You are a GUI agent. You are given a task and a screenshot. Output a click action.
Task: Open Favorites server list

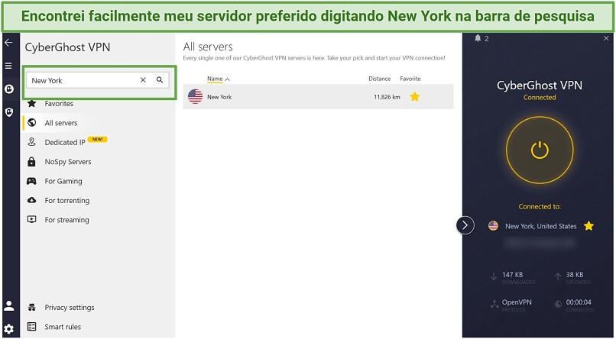coord(59,104)
